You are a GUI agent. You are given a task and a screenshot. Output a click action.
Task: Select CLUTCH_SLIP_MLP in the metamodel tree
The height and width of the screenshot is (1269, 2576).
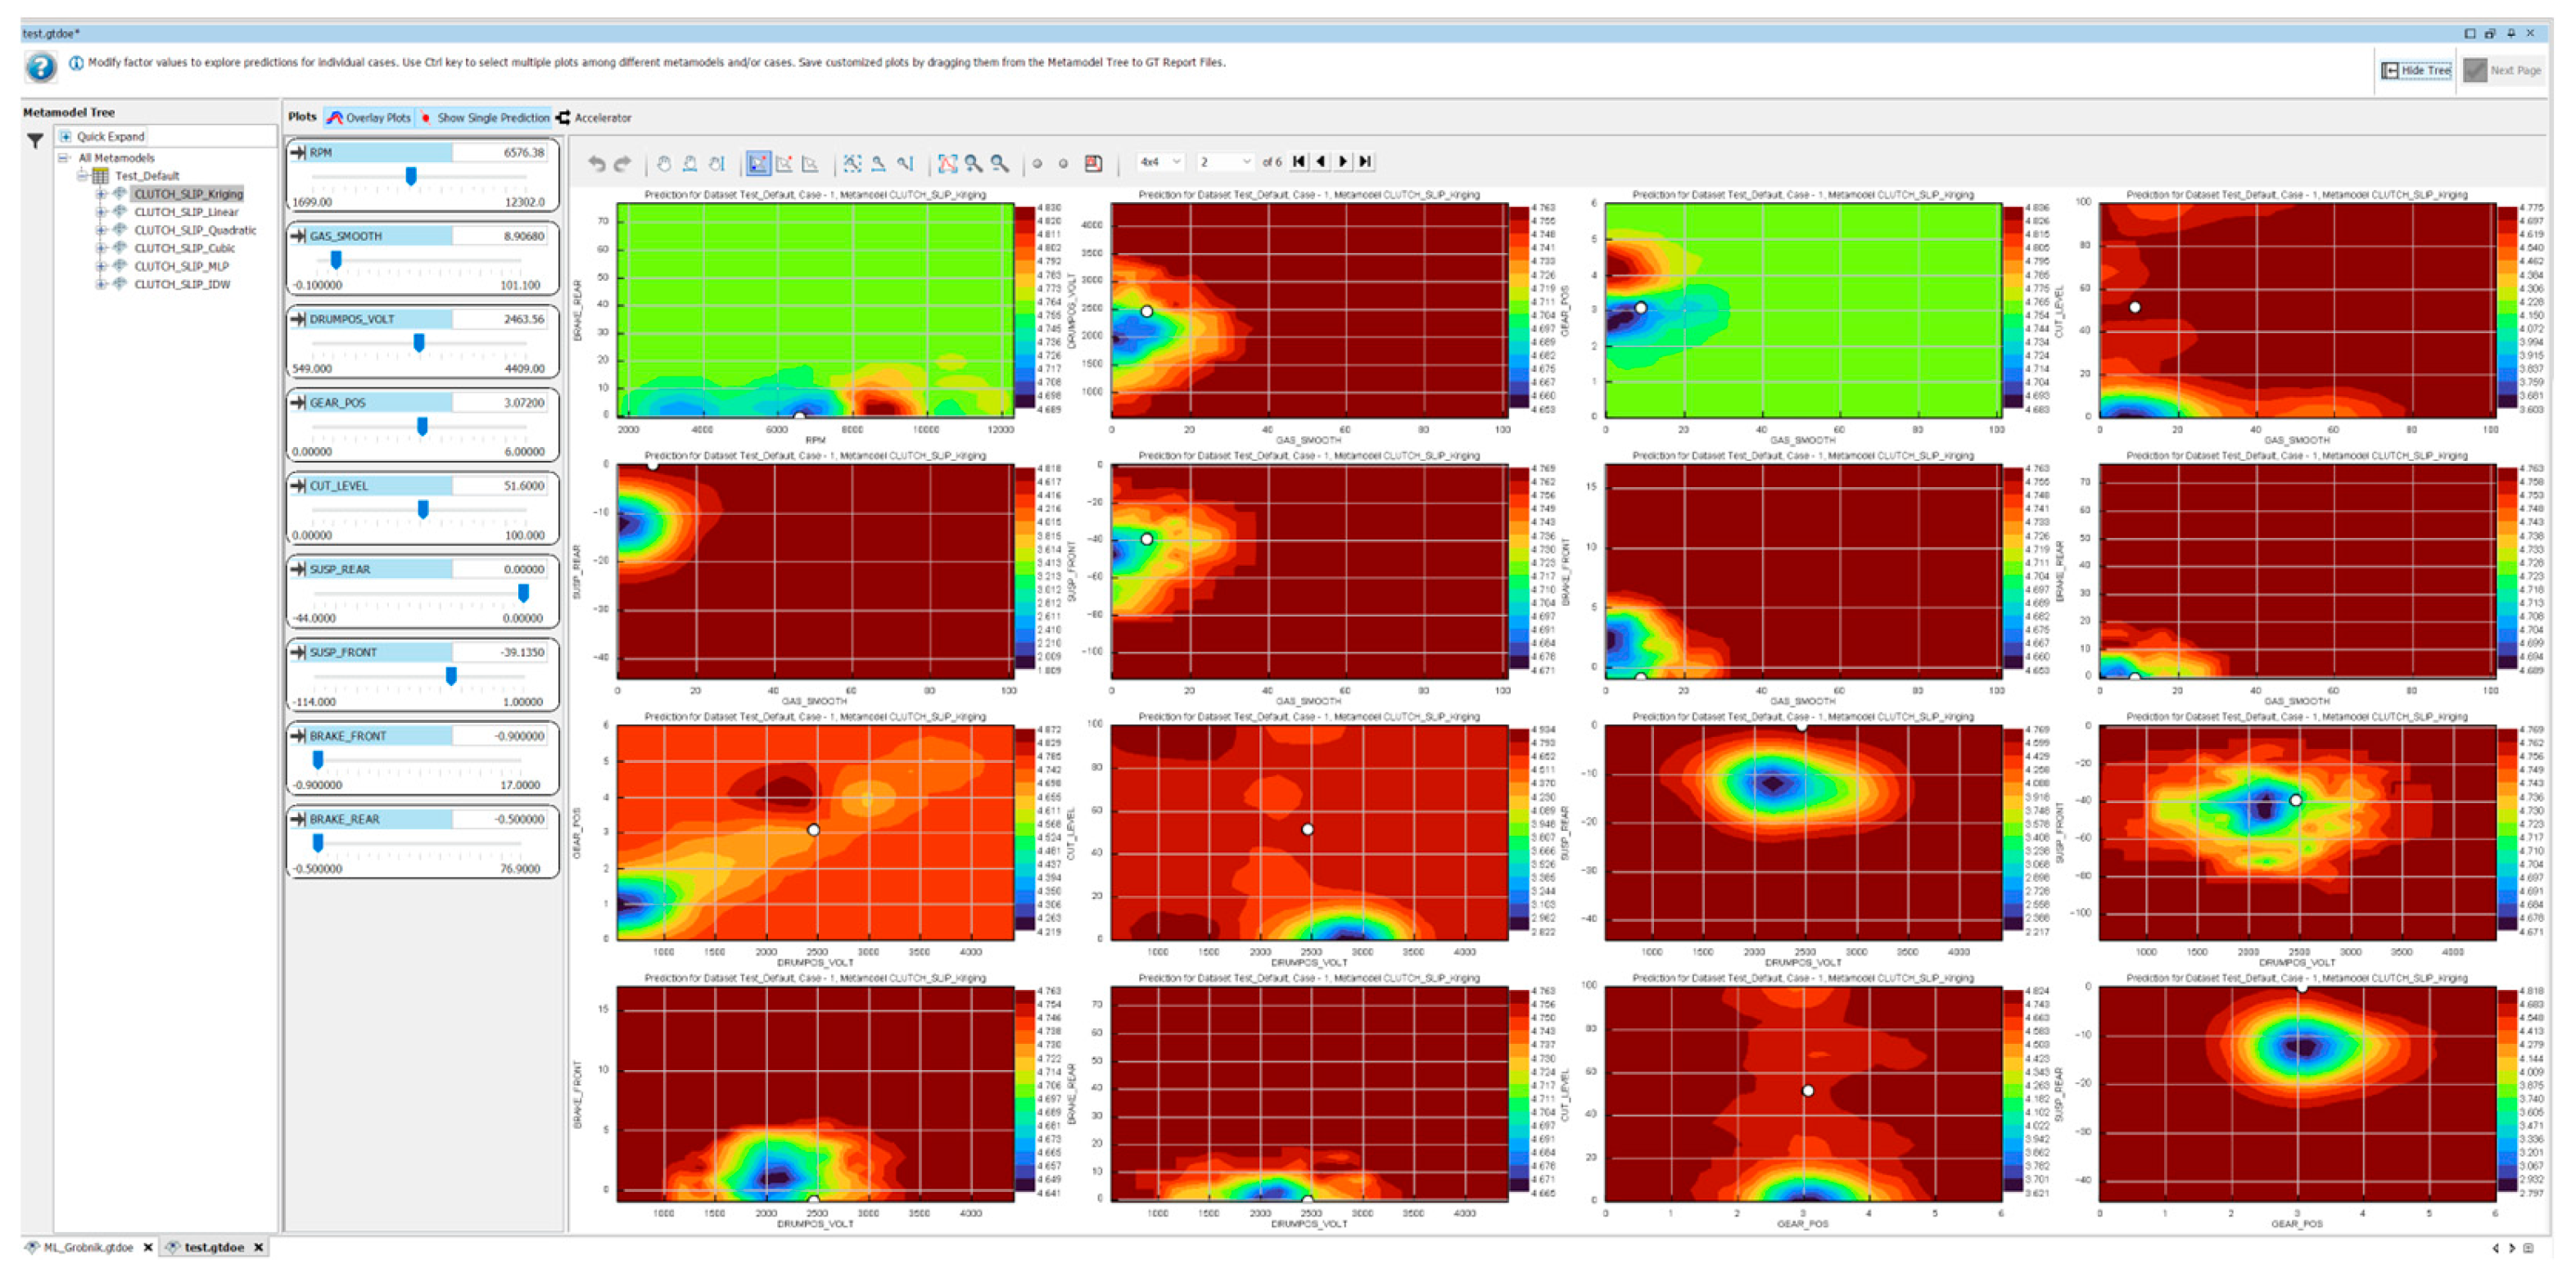tap(181, 267)
